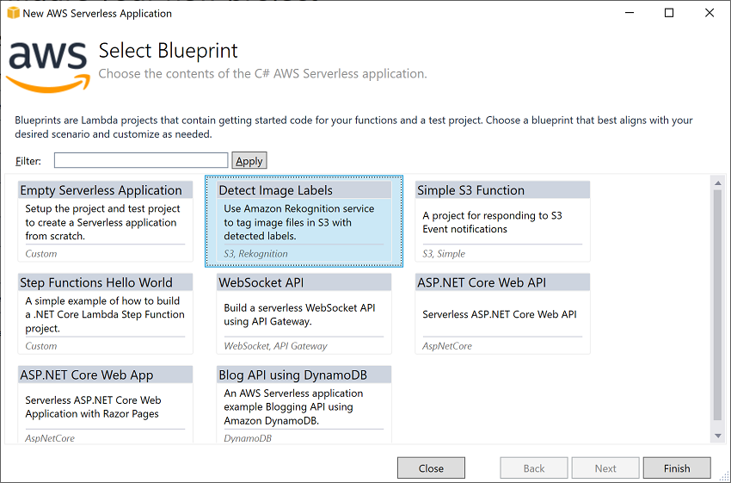Click the Finish button
Screen dimensions: 731x483
677,468
